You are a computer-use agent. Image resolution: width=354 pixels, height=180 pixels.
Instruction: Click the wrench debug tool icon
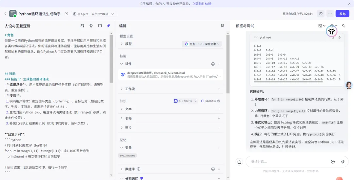(344, 26)
